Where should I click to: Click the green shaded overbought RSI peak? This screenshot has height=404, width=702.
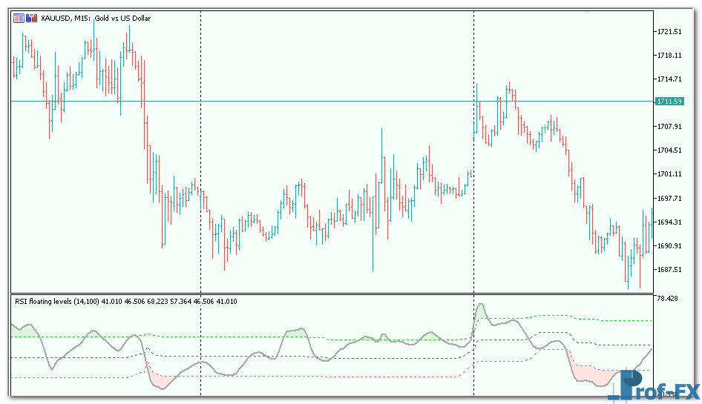click(x=481, y=313)
